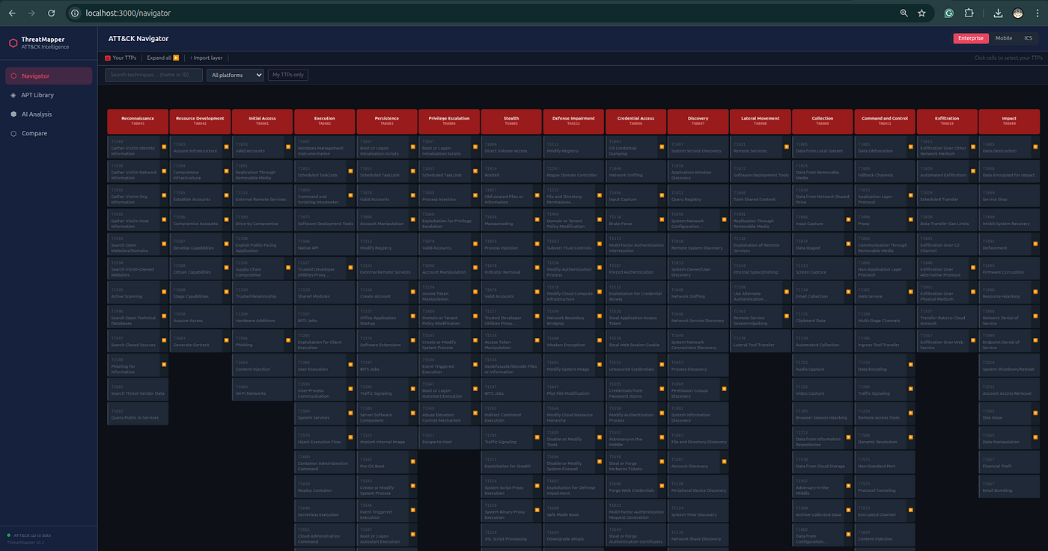Screen dimensions: 1048x551
Task: Expand the Proxy technique sub-techniques
Action: coord(911,220)
